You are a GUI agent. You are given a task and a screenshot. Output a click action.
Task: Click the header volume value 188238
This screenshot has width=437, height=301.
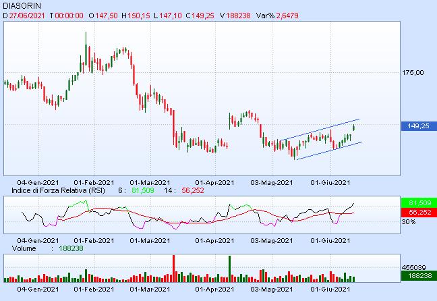pos(238,16)
